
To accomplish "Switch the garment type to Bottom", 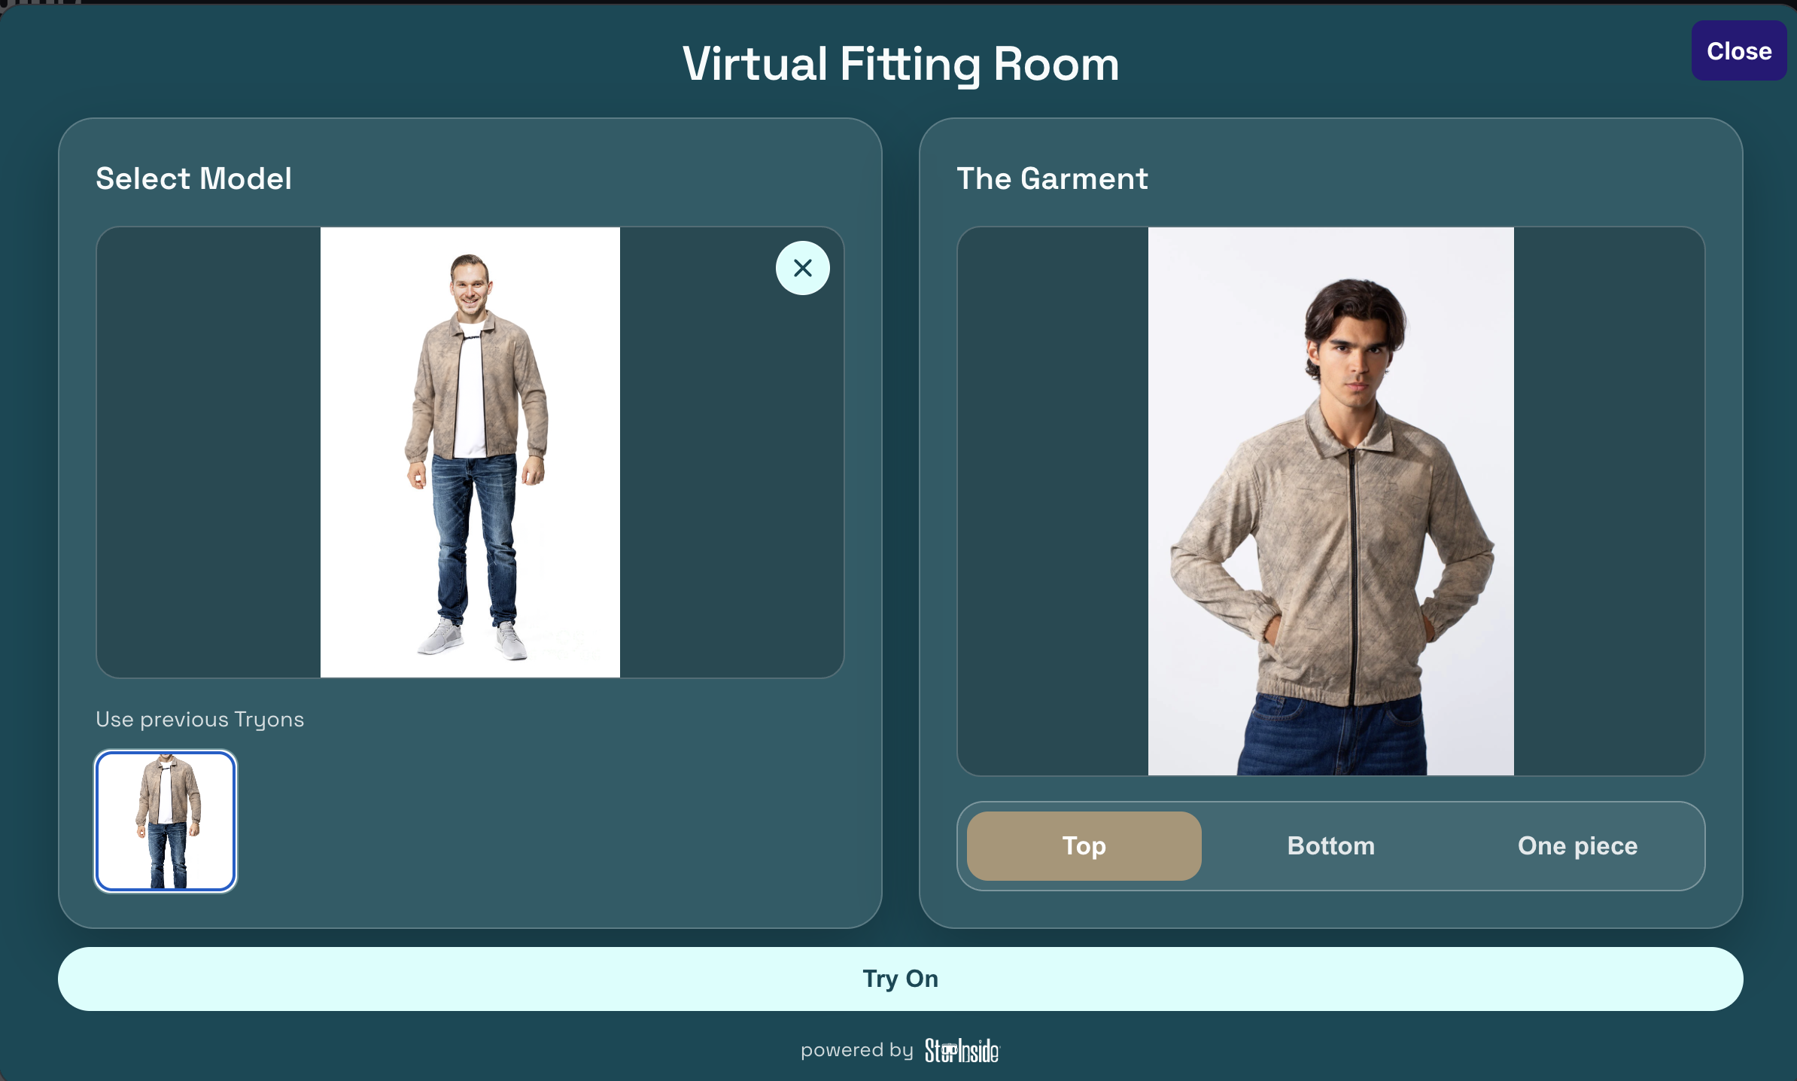I will coord(1330,845).
